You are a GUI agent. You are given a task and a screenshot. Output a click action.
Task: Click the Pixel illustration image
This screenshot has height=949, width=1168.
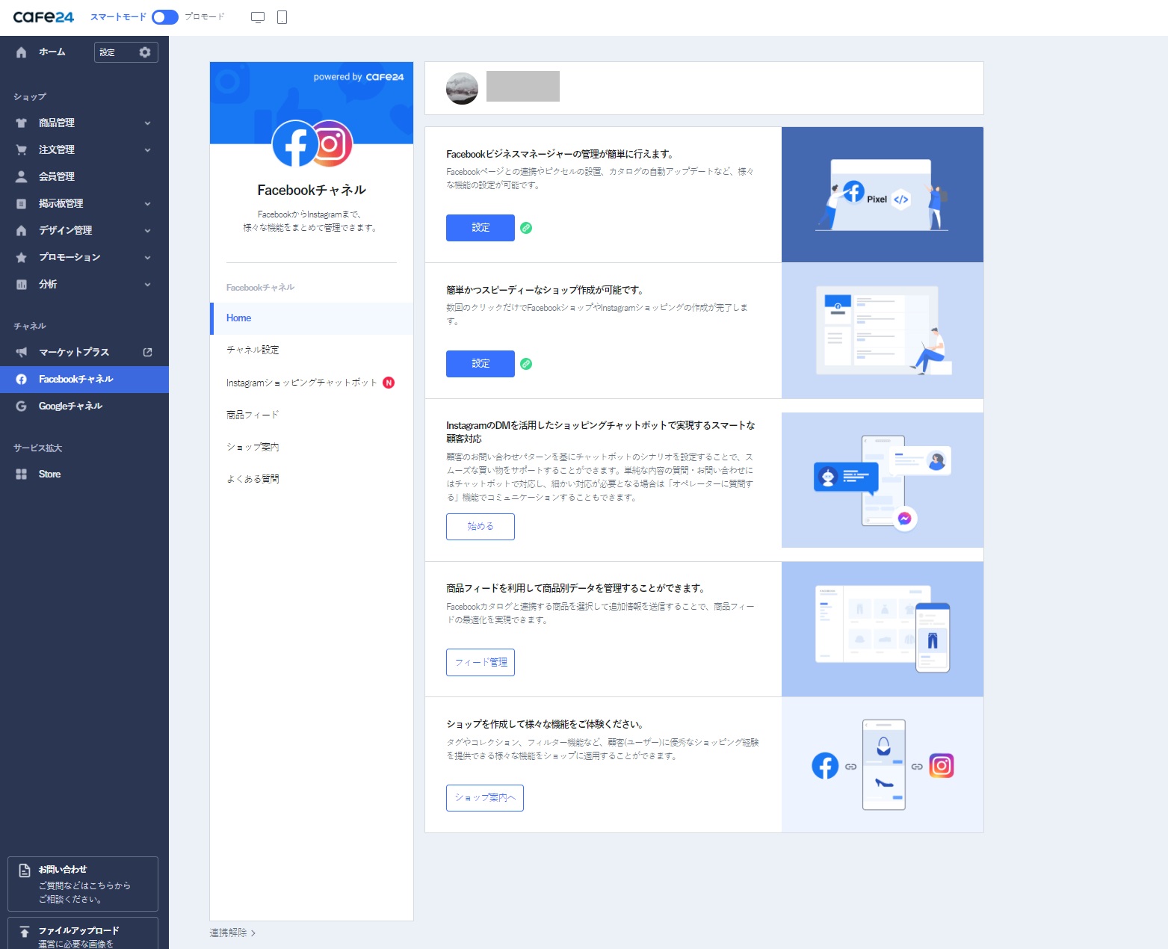(883, 195)
